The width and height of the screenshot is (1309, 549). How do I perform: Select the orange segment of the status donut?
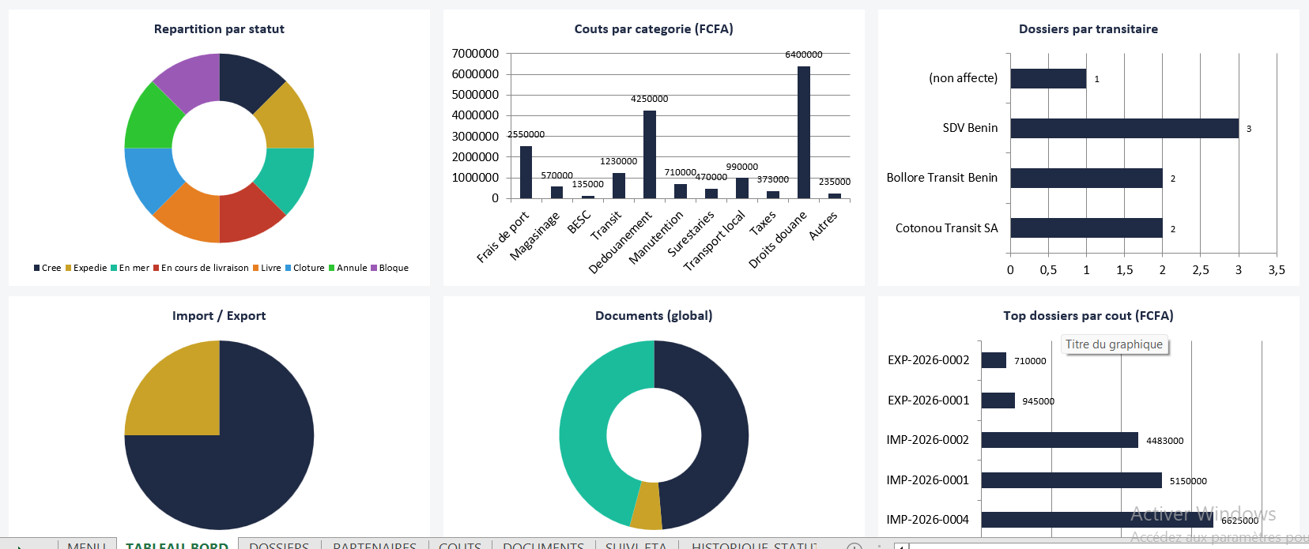(192, 214)
